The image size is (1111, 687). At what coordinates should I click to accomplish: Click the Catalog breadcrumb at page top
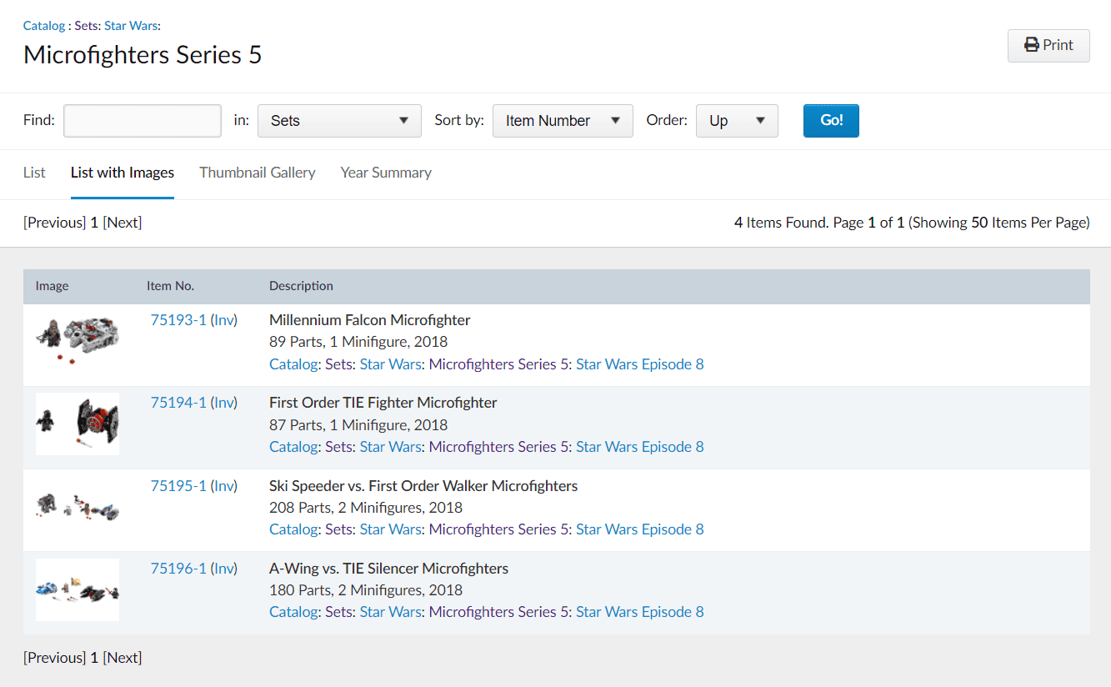(x=44, y=25)
